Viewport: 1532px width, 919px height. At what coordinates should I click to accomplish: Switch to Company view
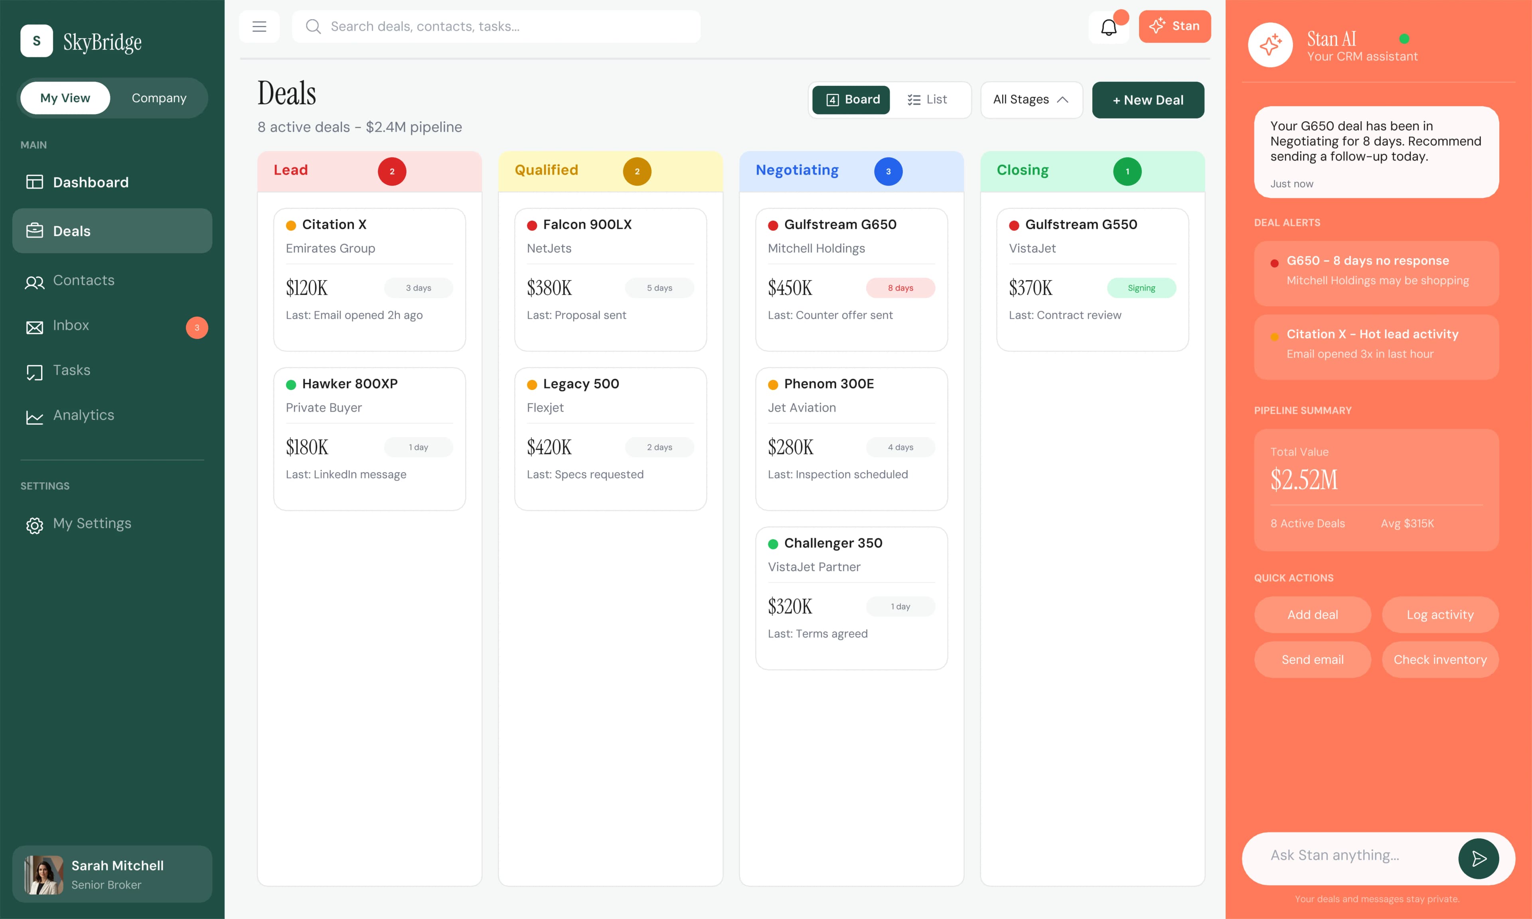[158, 97]
